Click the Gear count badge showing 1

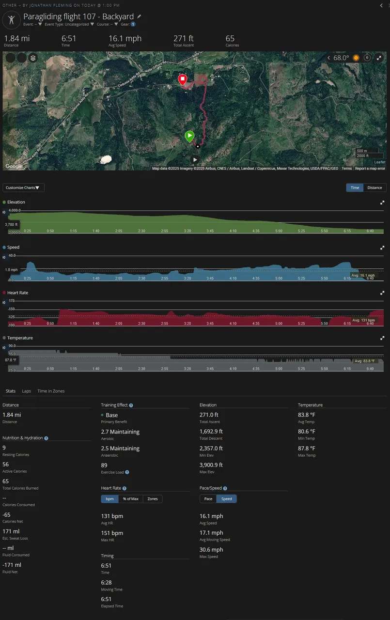point(133,24)
